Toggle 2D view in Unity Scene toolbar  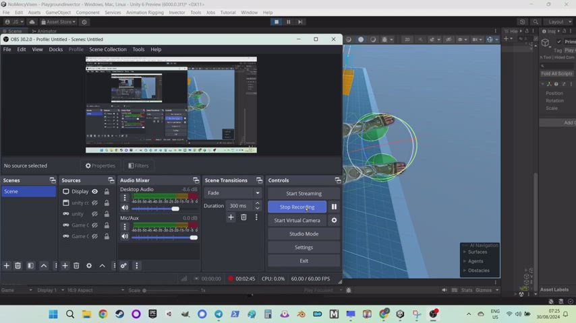click(x=407, y=39)
